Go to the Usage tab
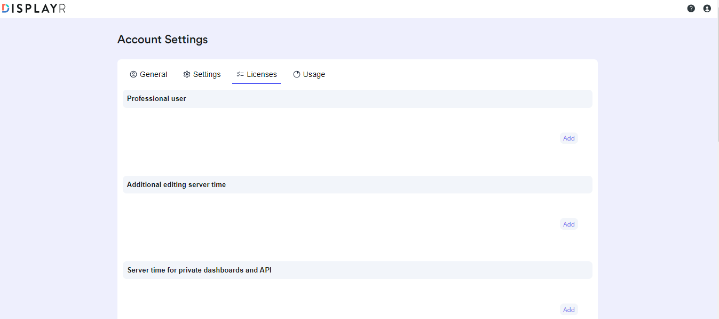 tap(309, 74)
